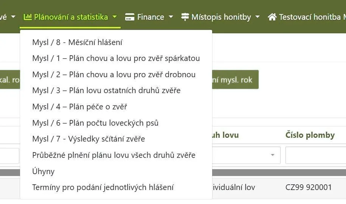Click the CZ99 920001 seal number cell
This screenshot has width=346, height=204.
point(309,187)
